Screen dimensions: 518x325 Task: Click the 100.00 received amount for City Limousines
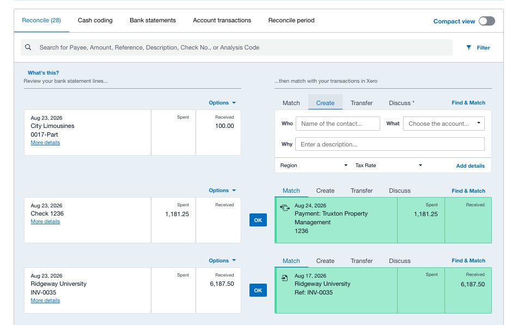(224, 126)
